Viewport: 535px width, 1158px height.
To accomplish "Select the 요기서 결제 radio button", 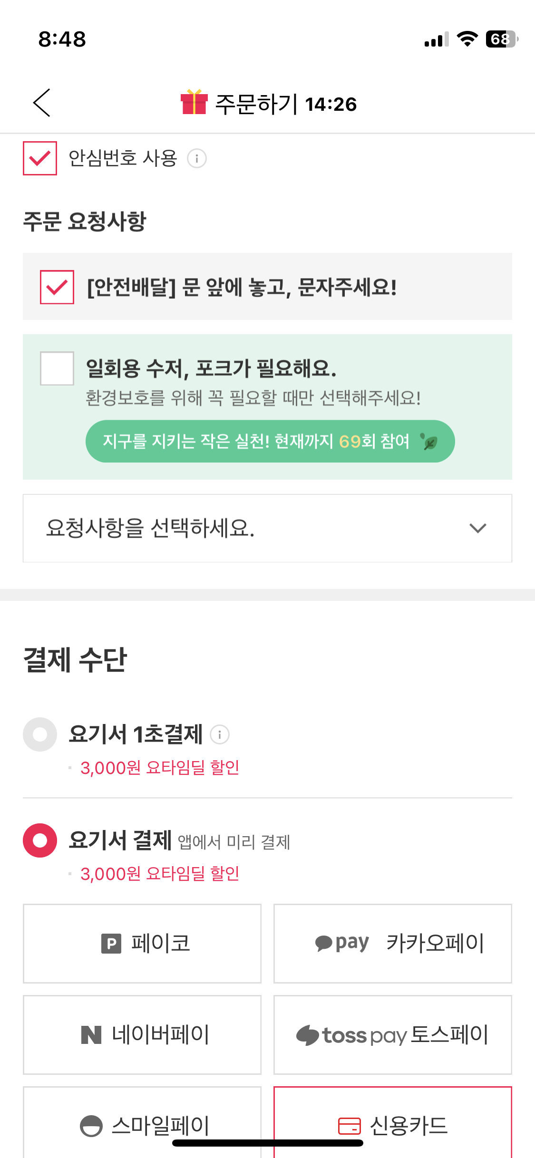I will tap(40, 840).
